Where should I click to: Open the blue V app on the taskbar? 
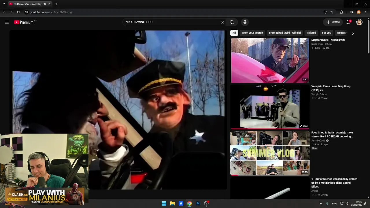(x=181, y=203)
